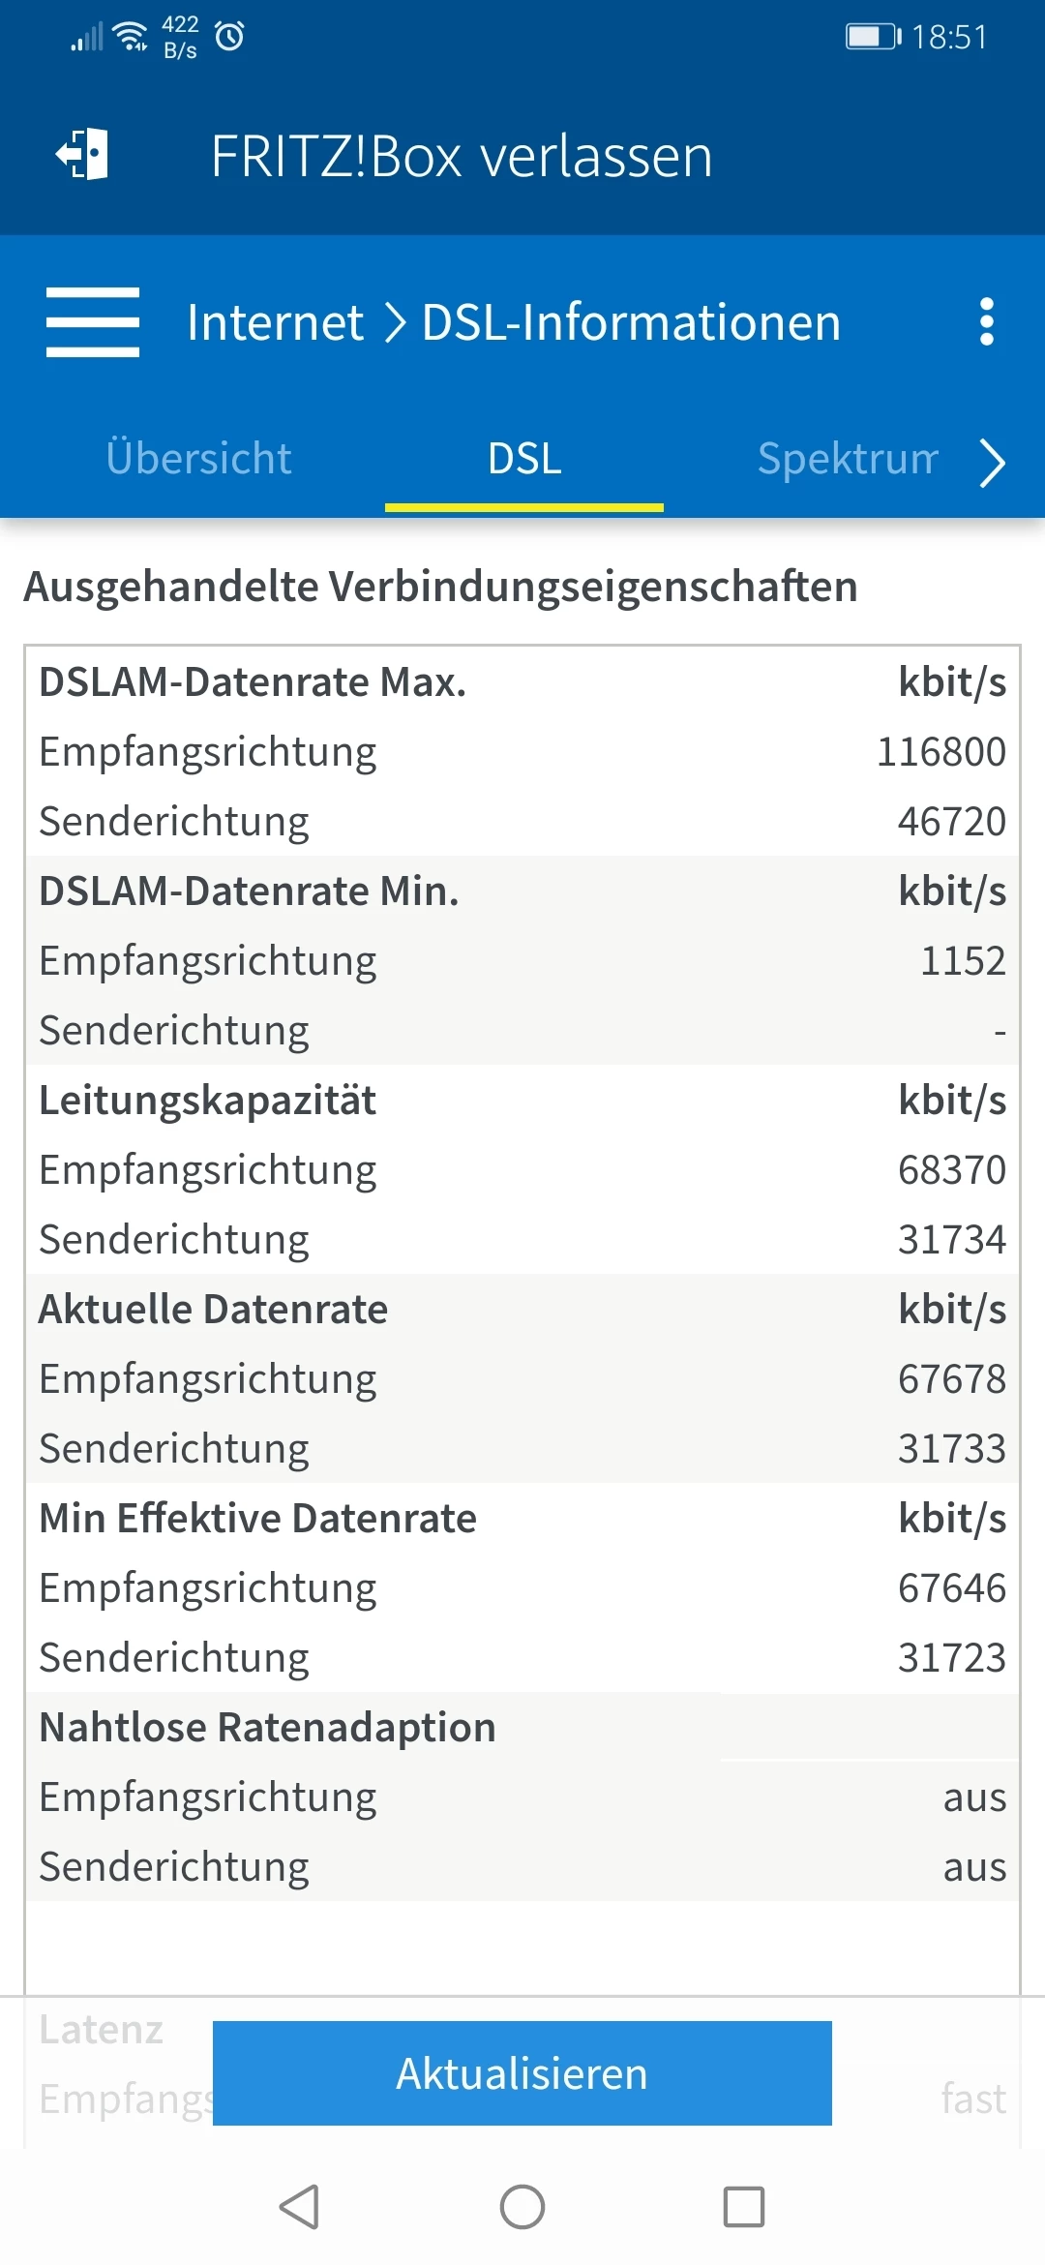Tap the Android home circle button
The height and width of the screenshot is (2265, 1045).
click(x=522, y=2207)
